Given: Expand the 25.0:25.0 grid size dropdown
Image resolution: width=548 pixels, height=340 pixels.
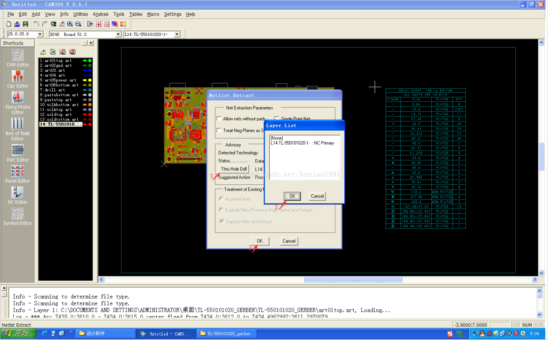Looking at the screenshot, I should click(x=40, y=34).
